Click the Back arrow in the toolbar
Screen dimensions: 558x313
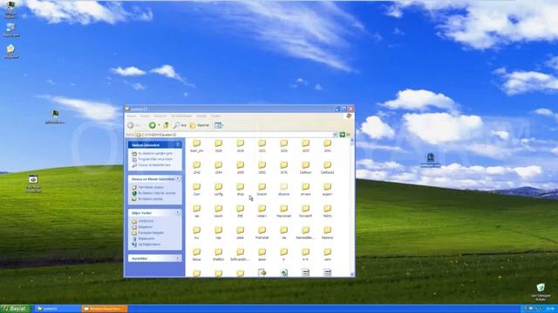[x=131, y=125]
